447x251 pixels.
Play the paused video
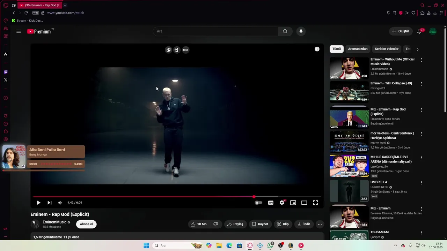pyautogui.click(x=38, y=203)
